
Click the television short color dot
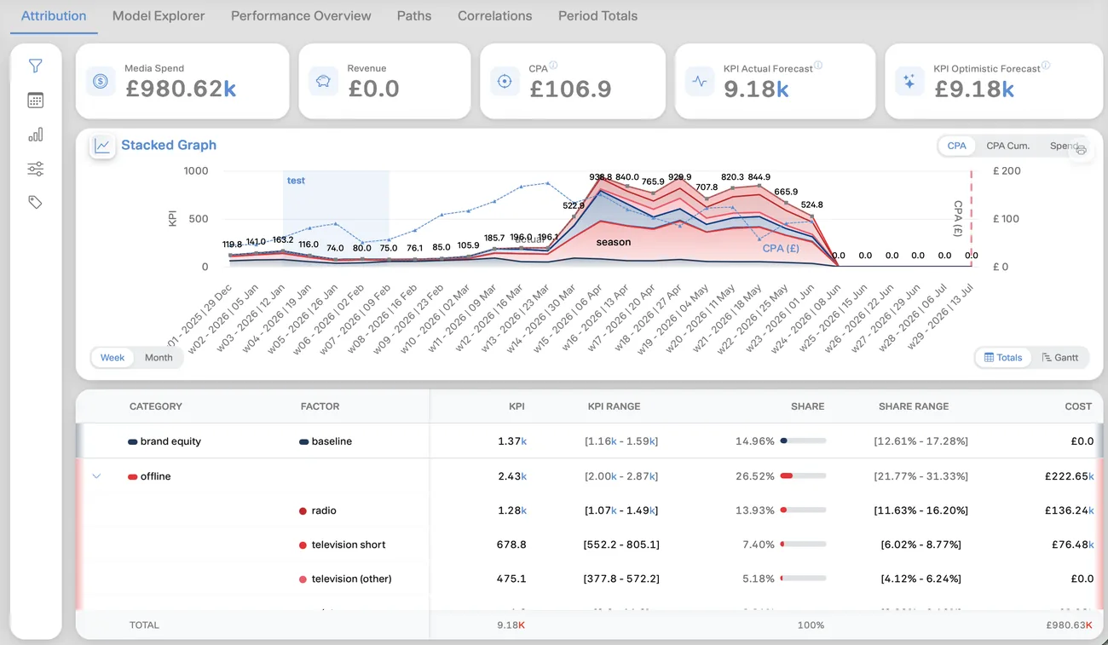coord(303,545)
